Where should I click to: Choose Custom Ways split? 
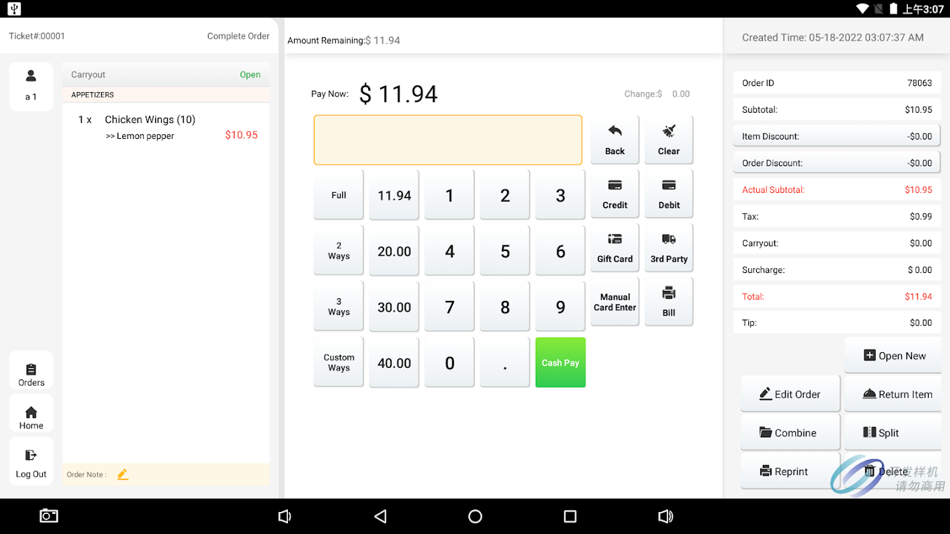point(339,362)
